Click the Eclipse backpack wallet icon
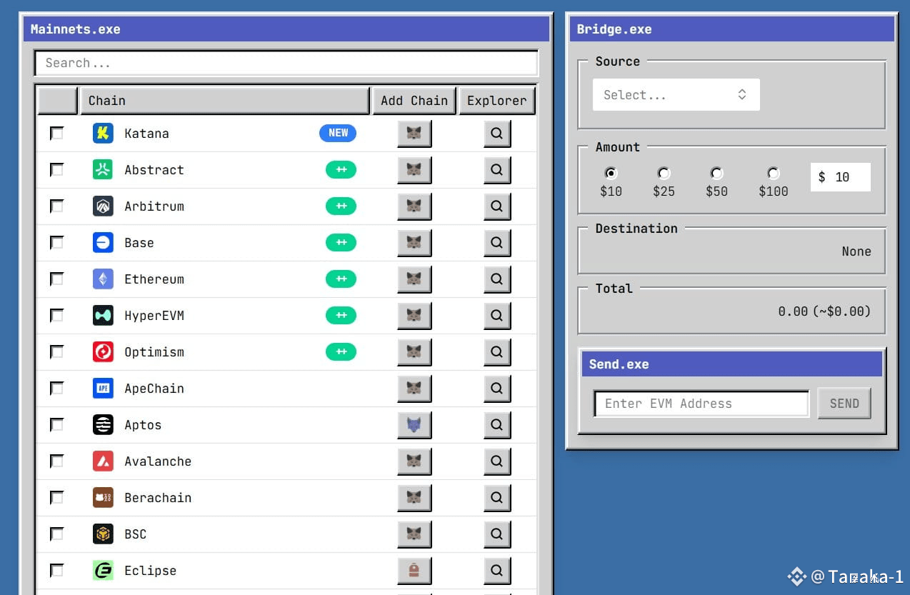The width and height of the screenshot is (910, 595). pos(414,571)
